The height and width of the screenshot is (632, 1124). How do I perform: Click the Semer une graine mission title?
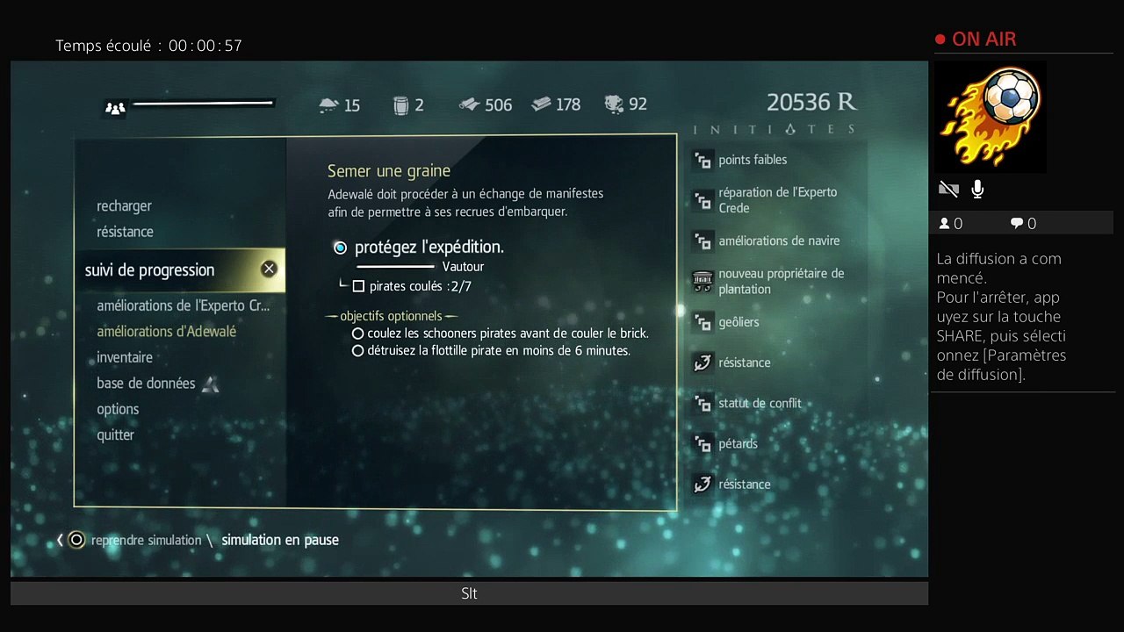point(389,171)
